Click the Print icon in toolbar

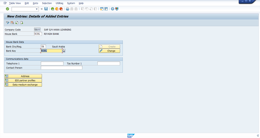click(x=67, y=9)
